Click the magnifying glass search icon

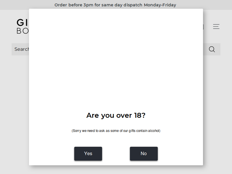tap(212, 49)
